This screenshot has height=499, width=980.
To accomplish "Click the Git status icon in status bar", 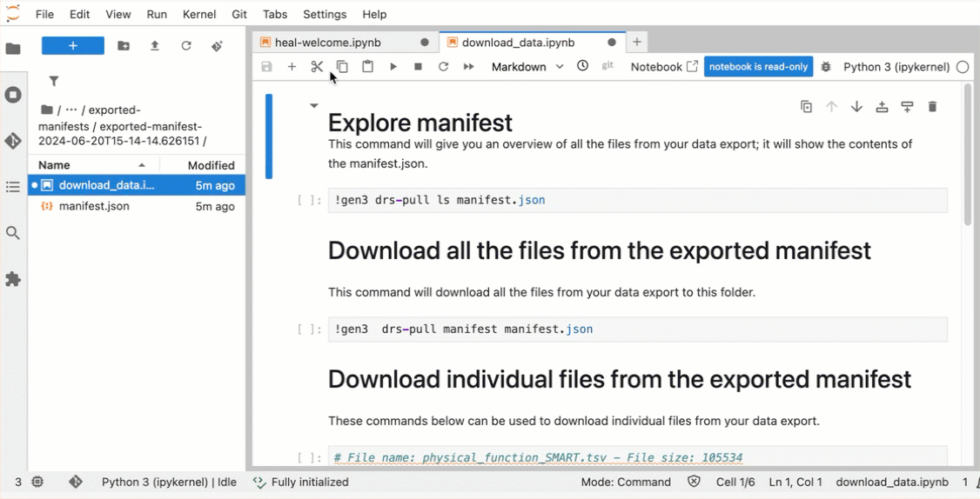I will tap(76, 482).
